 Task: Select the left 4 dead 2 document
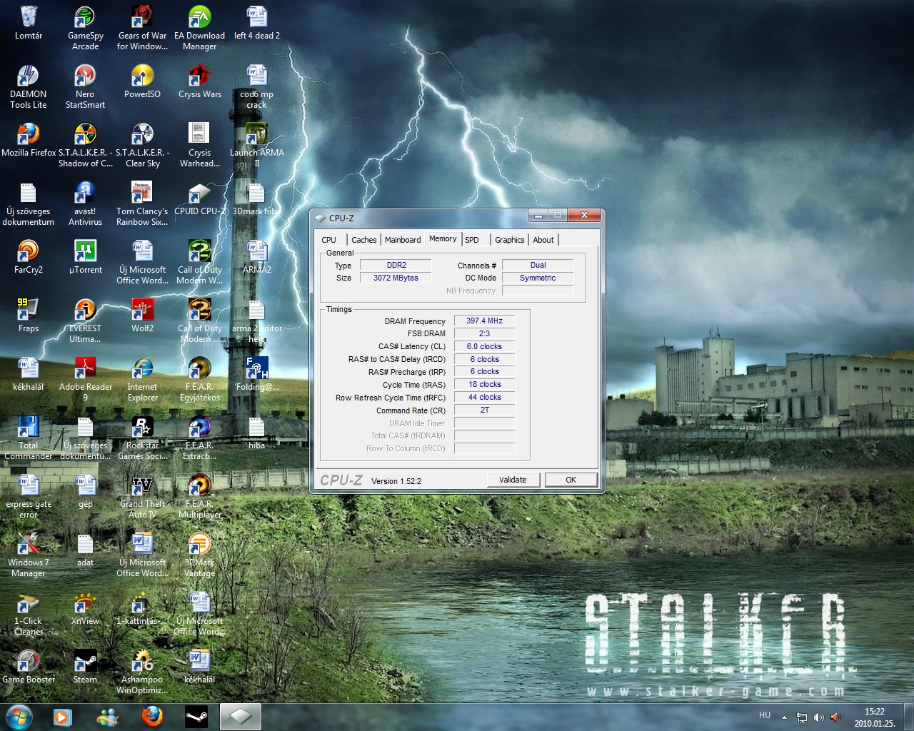coord(256,23)
